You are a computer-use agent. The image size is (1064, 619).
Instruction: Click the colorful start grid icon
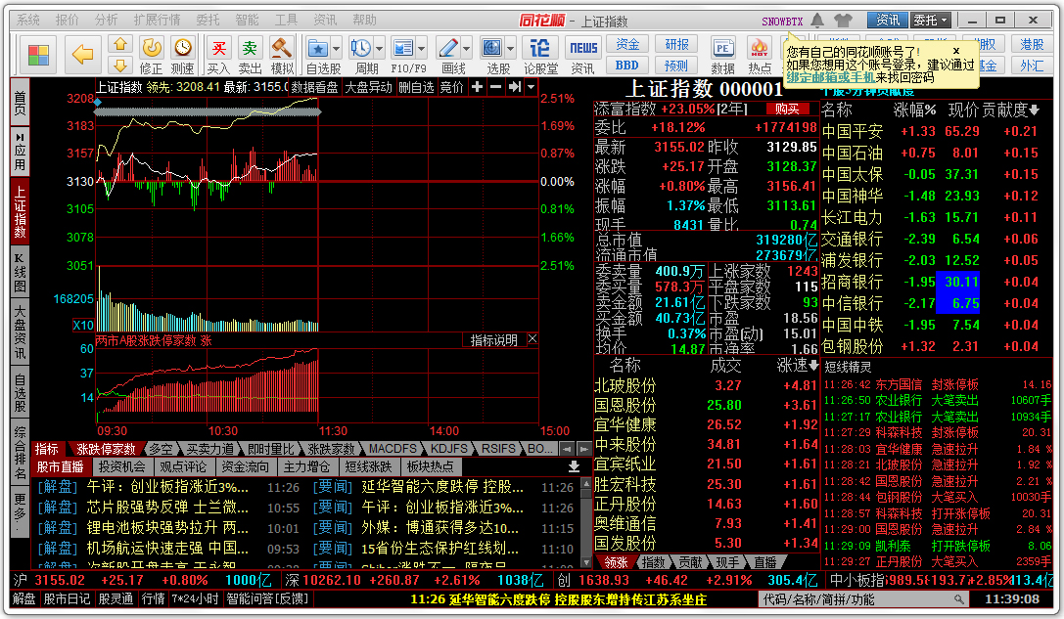[39, 55]
